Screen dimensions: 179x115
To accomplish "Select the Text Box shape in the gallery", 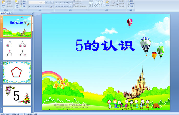I will click(x=90, y=1).
